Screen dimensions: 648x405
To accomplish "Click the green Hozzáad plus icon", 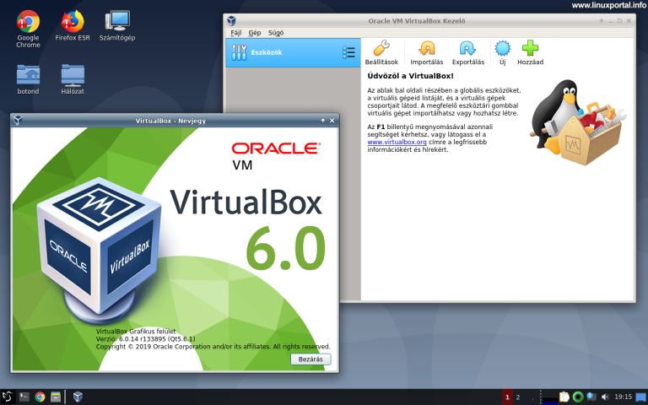I will [x=530, y=53].
